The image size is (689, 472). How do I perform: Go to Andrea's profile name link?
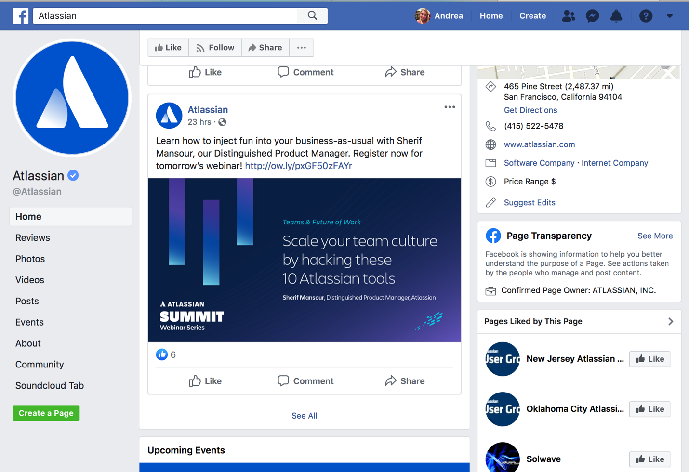pos(449,16)
